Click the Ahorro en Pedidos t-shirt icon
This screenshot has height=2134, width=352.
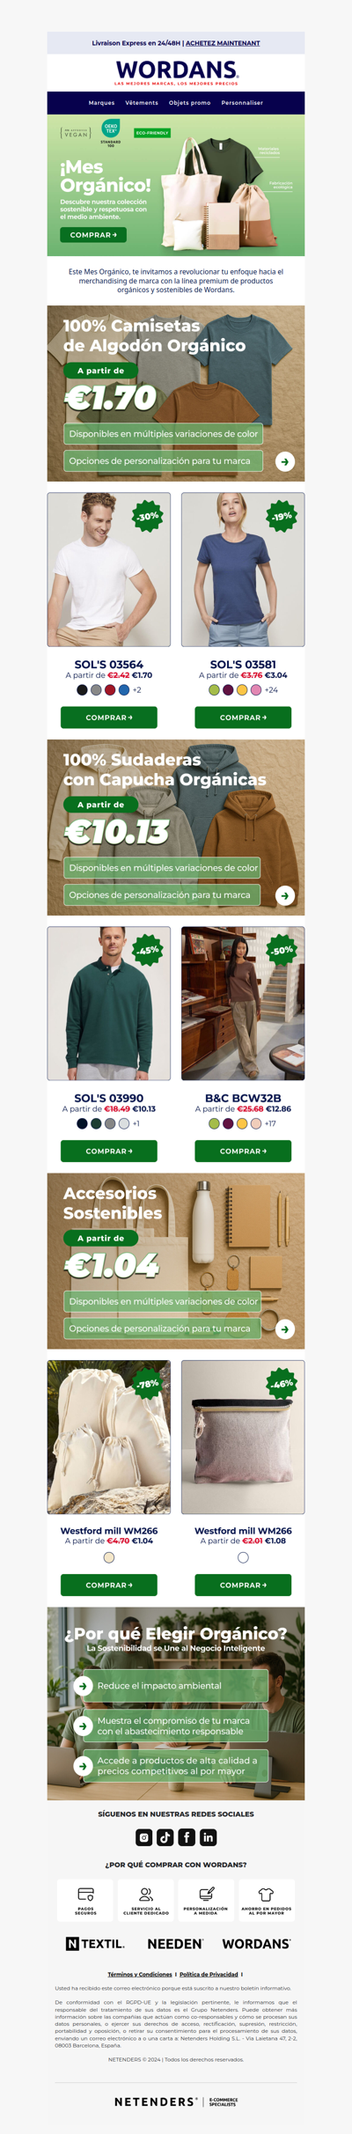[266, 1894]
